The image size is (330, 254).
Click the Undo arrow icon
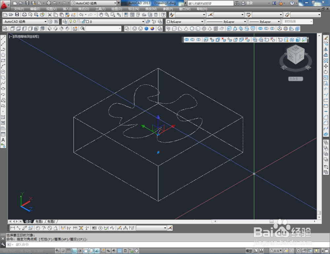pyautogui.click(x=81, y=15)
